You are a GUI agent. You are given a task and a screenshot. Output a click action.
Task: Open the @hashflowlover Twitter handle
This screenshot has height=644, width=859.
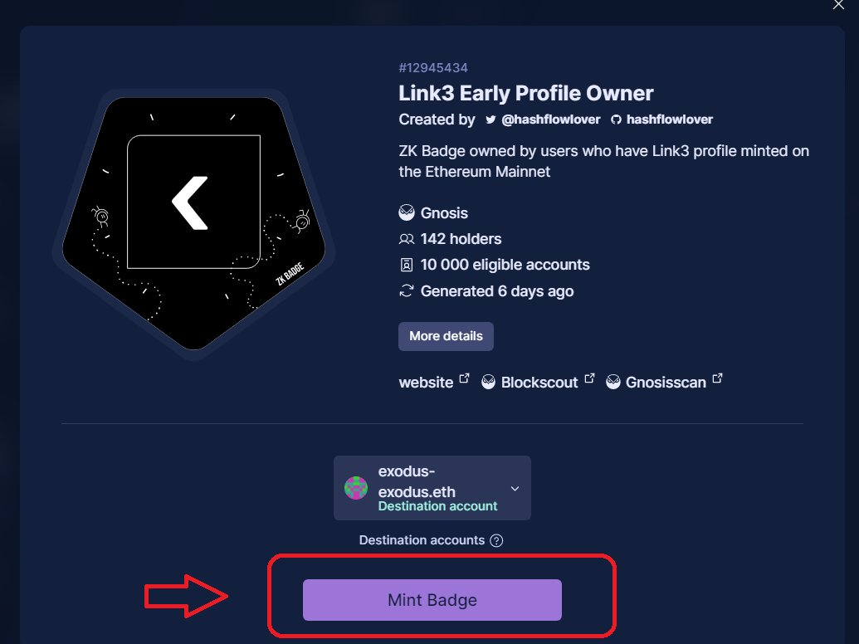click(x=550, y=120)
